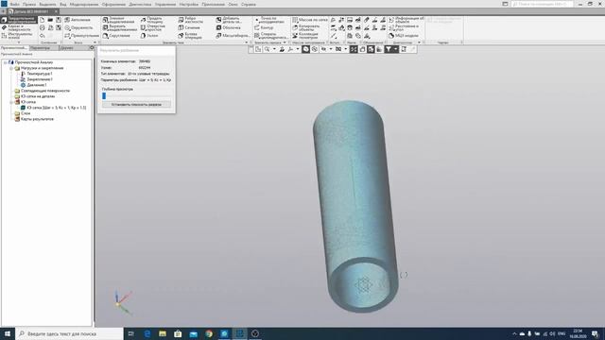
Task: Select the Автолиния tool
Action: coord(78,20)
